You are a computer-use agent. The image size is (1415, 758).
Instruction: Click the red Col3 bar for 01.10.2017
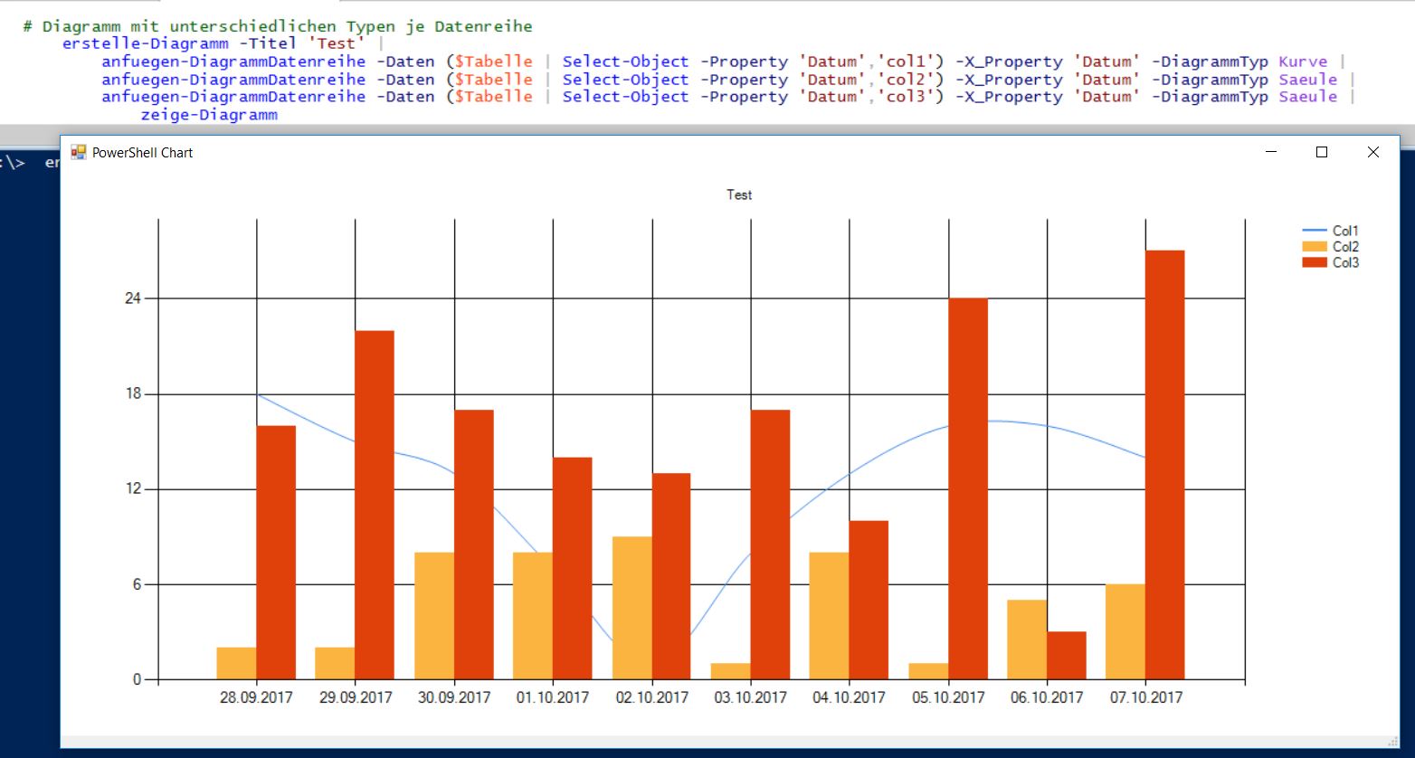point(573,568)
